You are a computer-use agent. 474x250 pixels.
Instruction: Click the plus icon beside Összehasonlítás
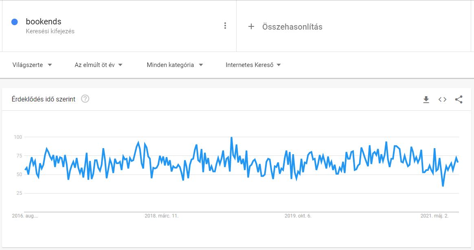(251, 26)
